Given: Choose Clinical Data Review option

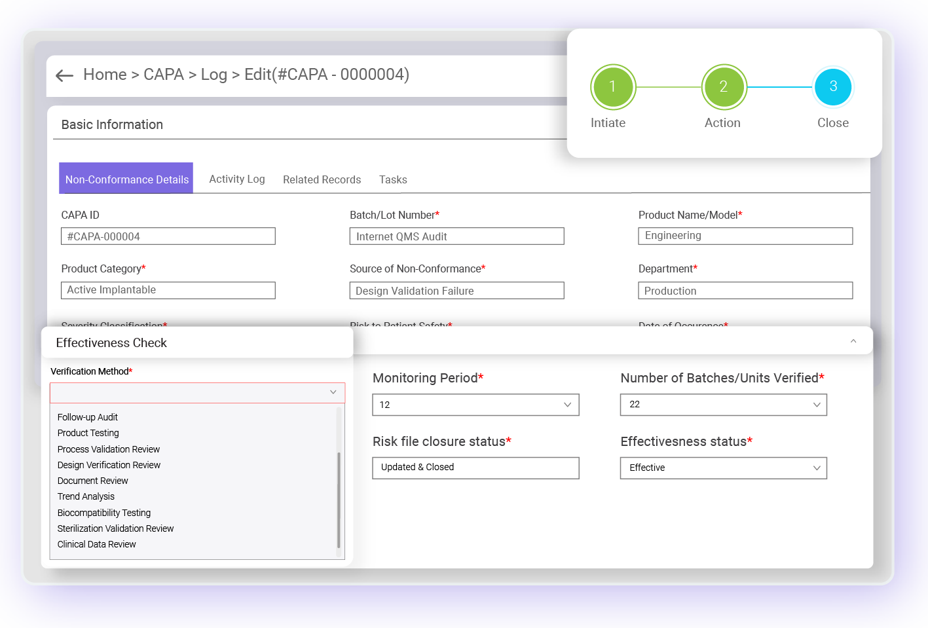Looking at the screenshot, I should pos(97,544).
